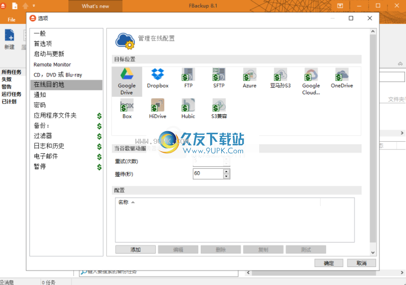Viewport: 406px width, 285px height.
Task: Click dollar icon beside 日志和历史
Action: coord(99,147)
